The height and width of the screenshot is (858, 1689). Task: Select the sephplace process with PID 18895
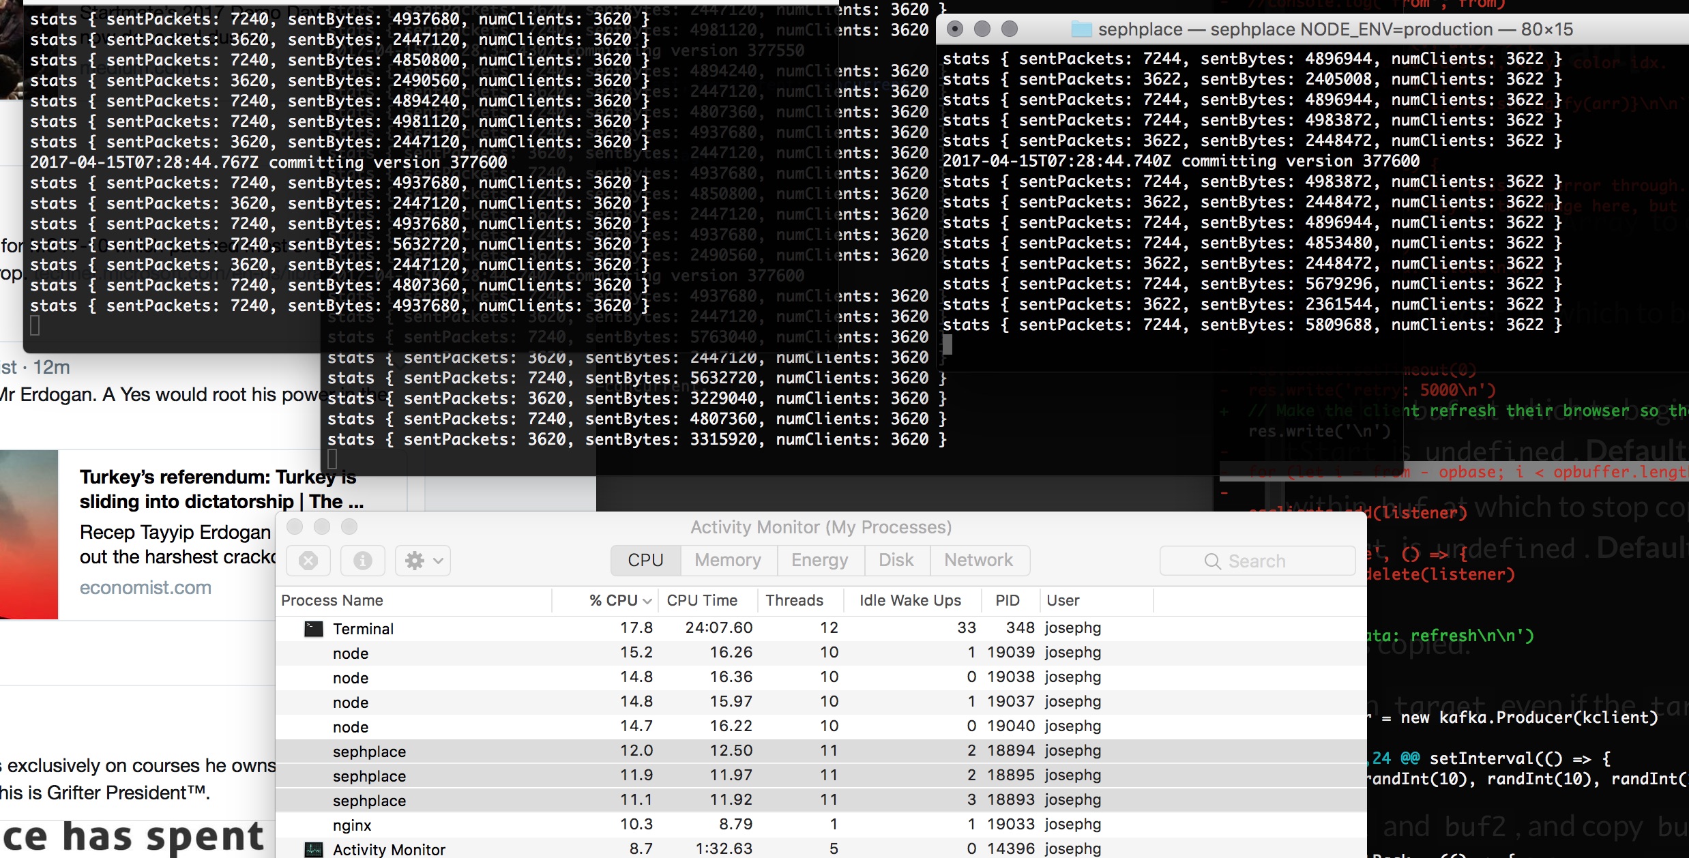(x=821, y=775)
